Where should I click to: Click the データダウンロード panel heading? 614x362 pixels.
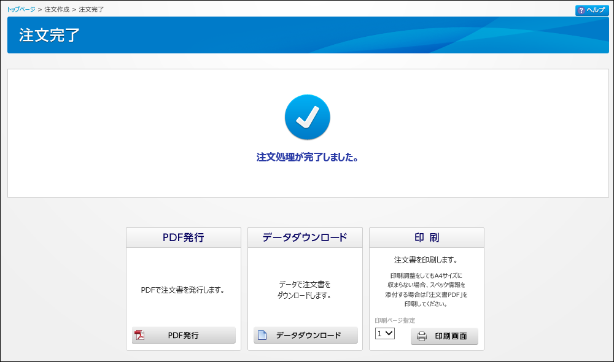(x=305, y=237)
